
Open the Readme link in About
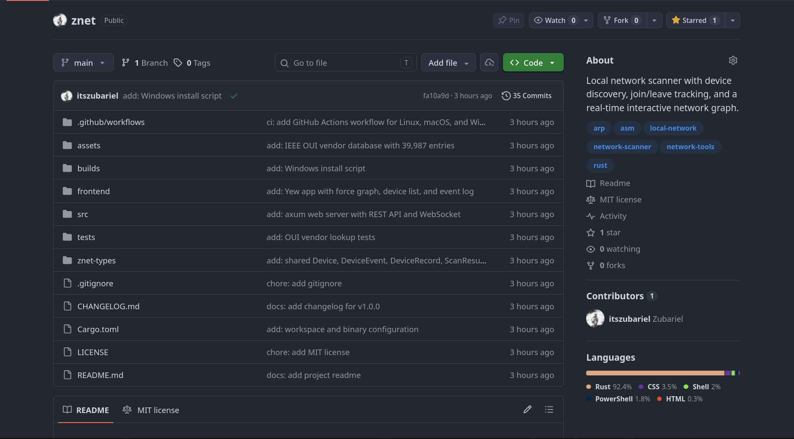(x=608, y=183)
